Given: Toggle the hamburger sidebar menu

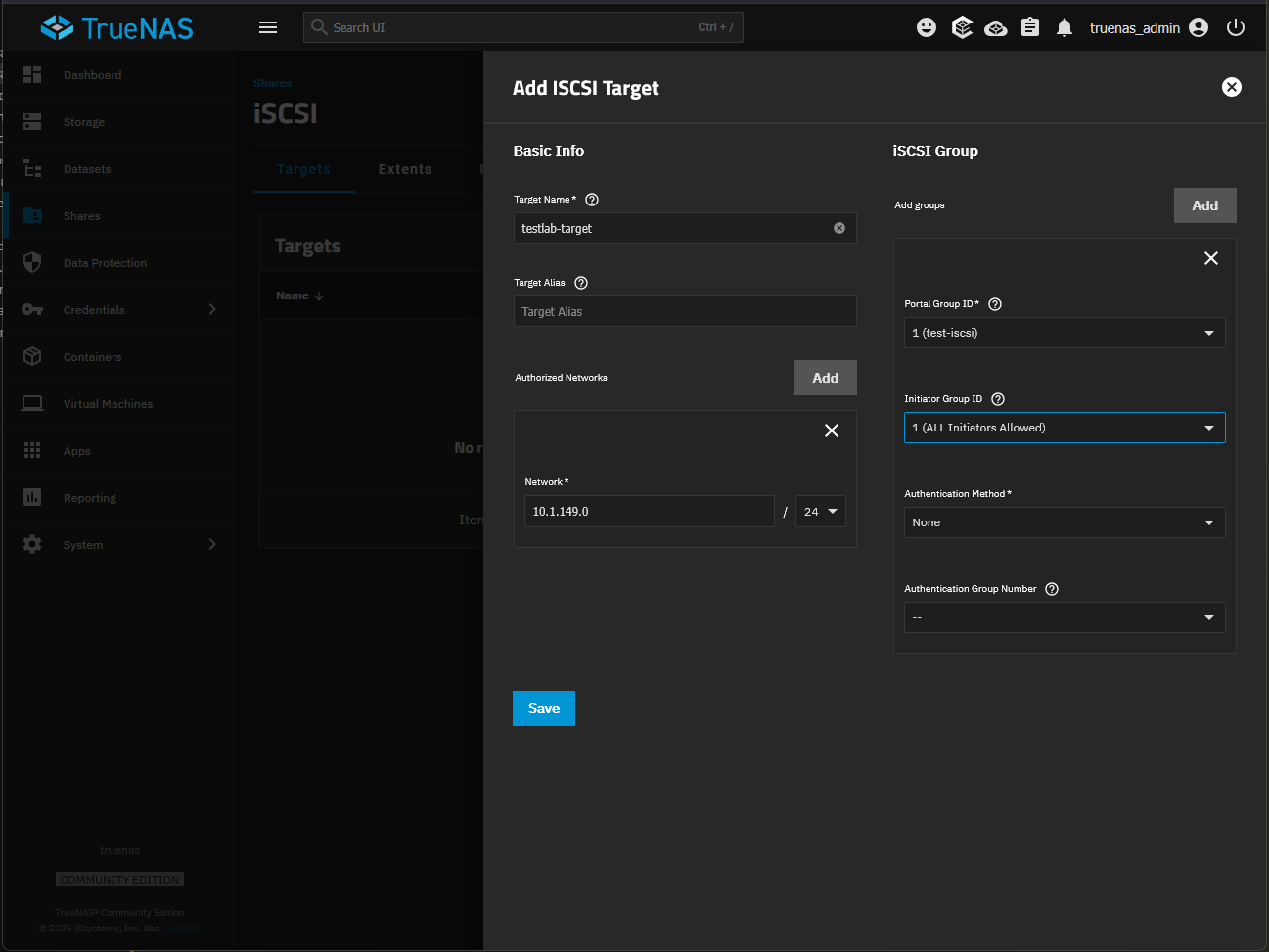Looking at the screenshot, I should coord(268,27).
